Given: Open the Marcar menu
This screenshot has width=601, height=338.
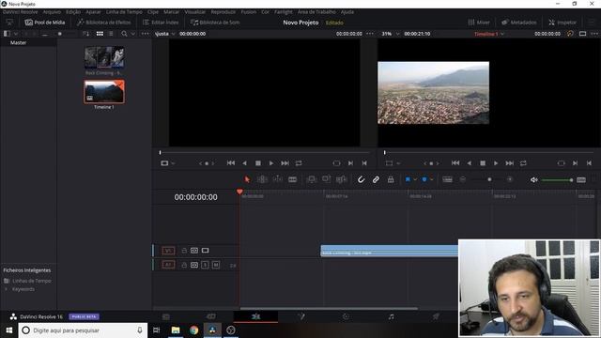Looking at the screenshot, I should (171, 12).
